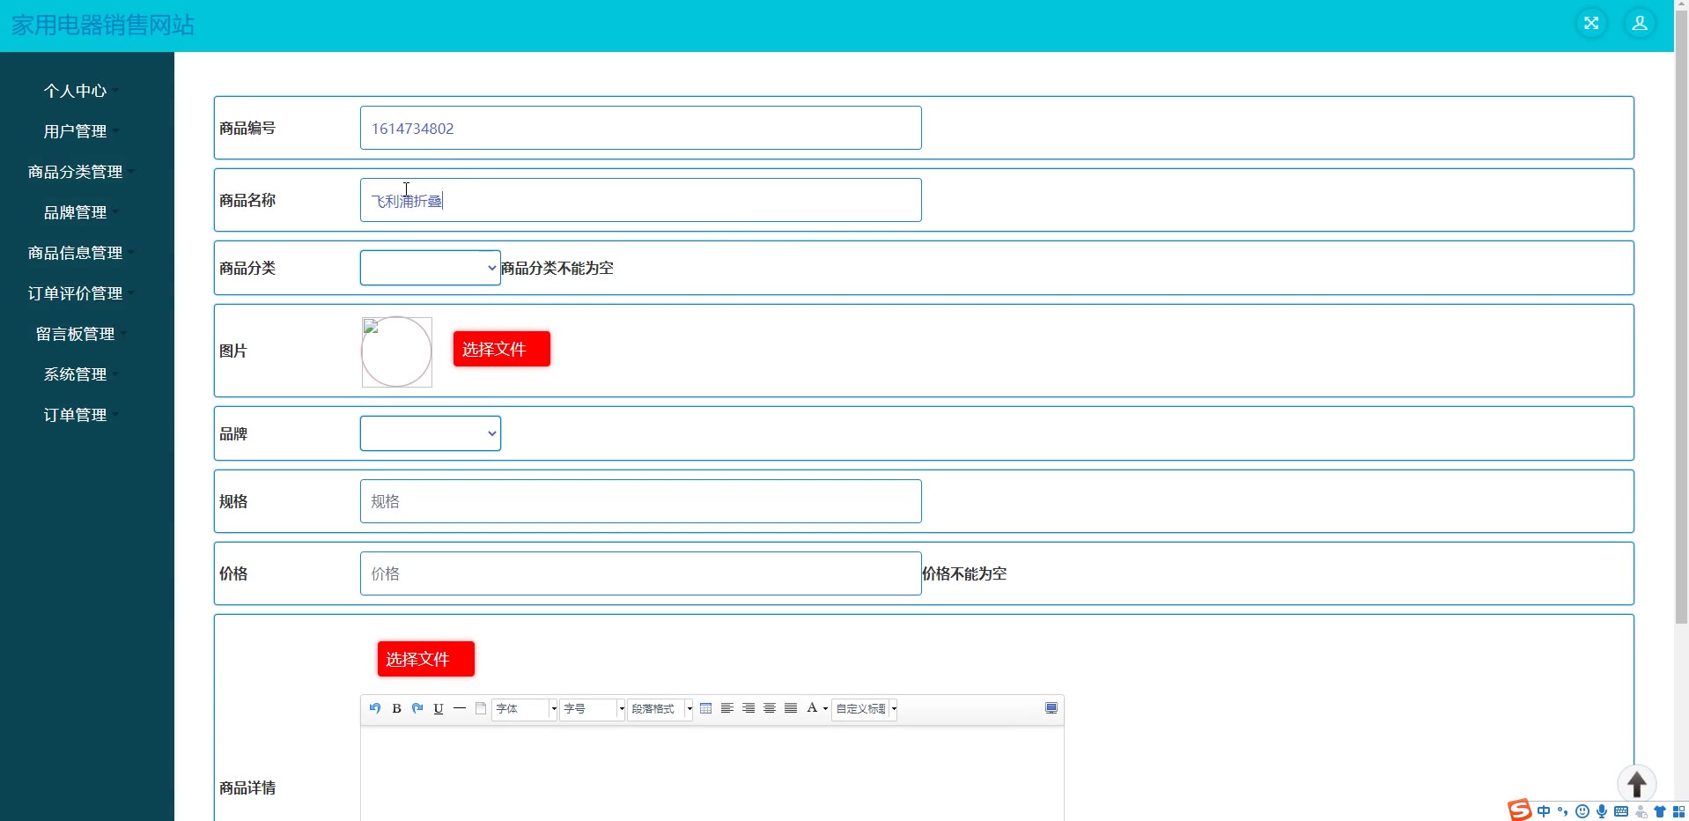Viewport: 1689px width, 821px height.
Task: Center-align the editor text
Action: click(770, 708)
